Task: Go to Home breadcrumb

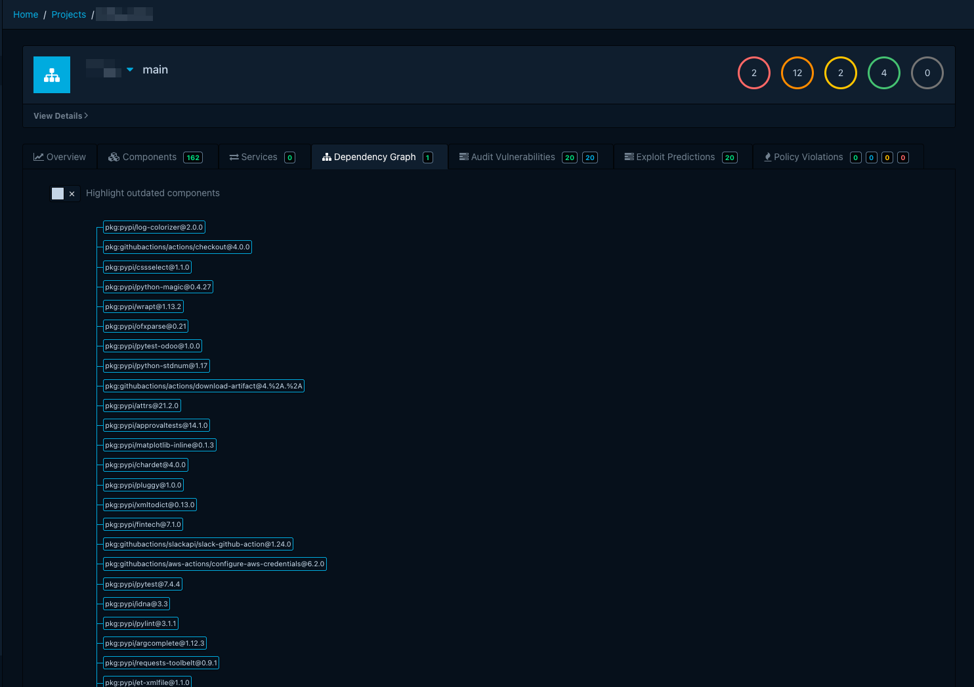Action: coord(26,14)
